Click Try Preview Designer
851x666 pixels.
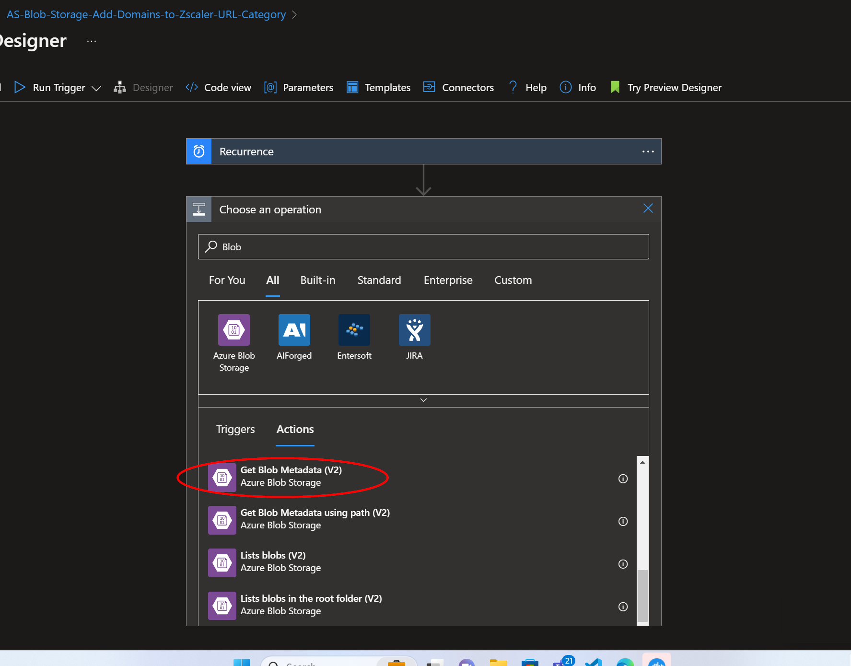pos(665,87)
